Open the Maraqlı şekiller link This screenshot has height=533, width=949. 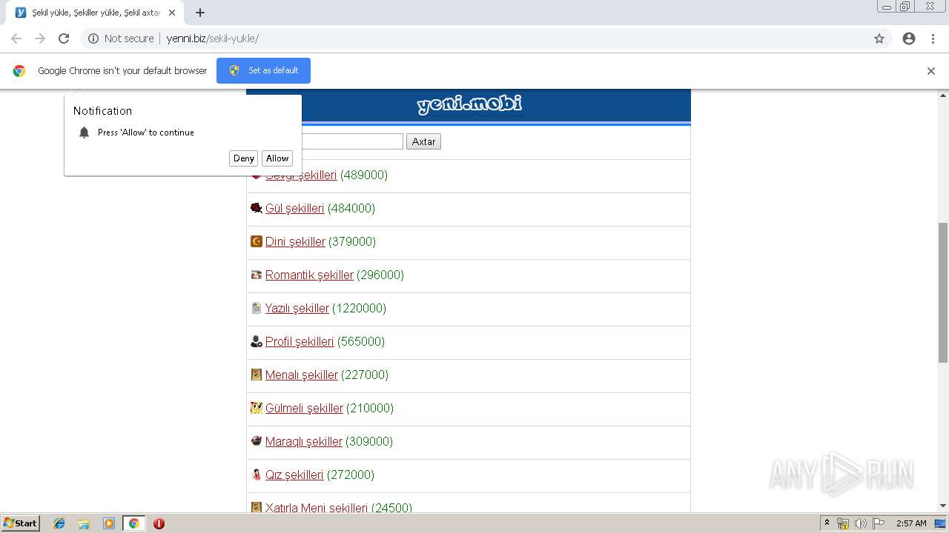(304, 441)
